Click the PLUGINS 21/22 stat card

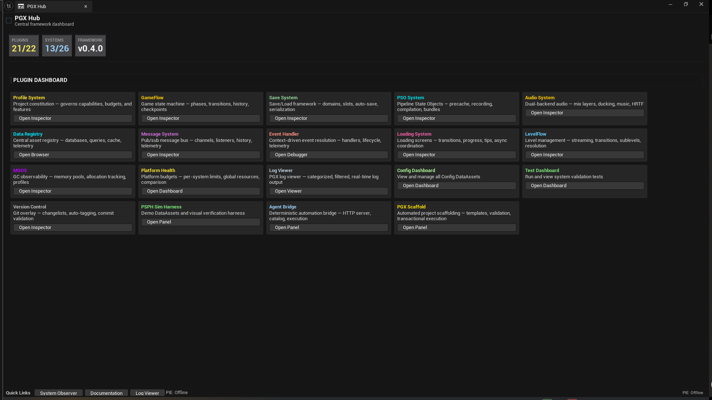[x=24, y=45]
